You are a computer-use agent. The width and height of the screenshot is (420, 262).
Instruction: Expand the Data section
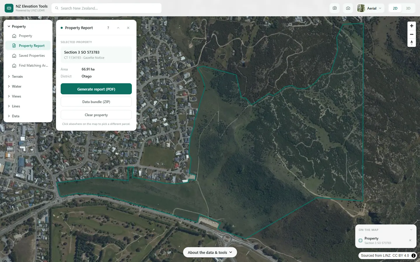[28, 116]
